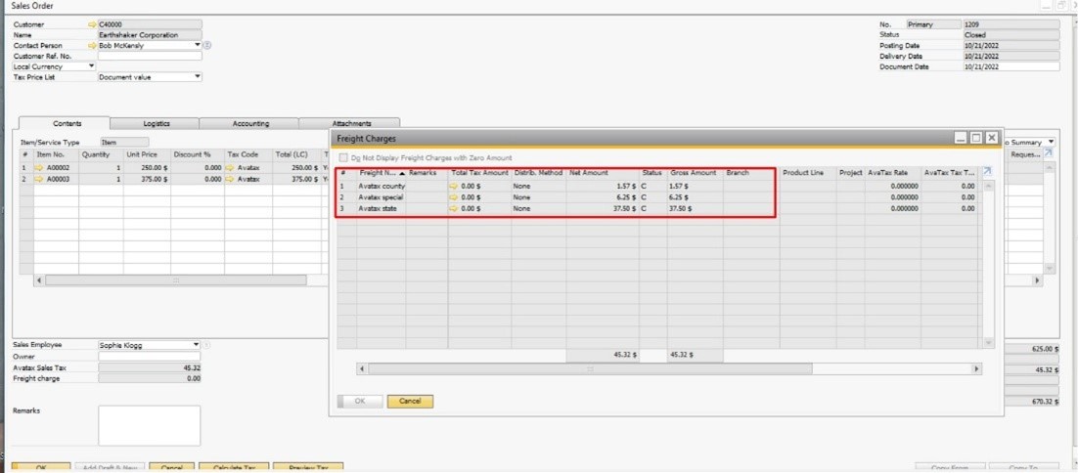Switch to the Contents tab

[x=67, y=123]
